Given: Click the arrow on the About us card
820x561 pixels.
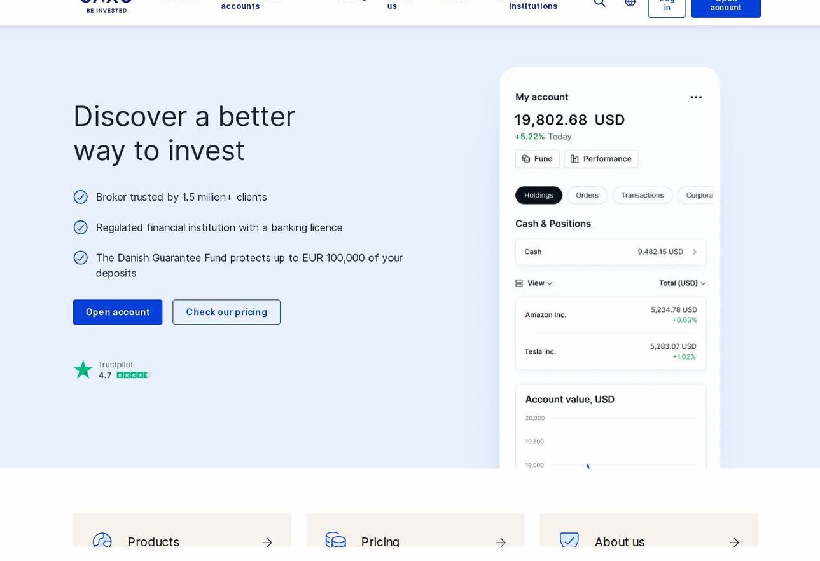Looking at the screenshot, I should coord(734,543).
